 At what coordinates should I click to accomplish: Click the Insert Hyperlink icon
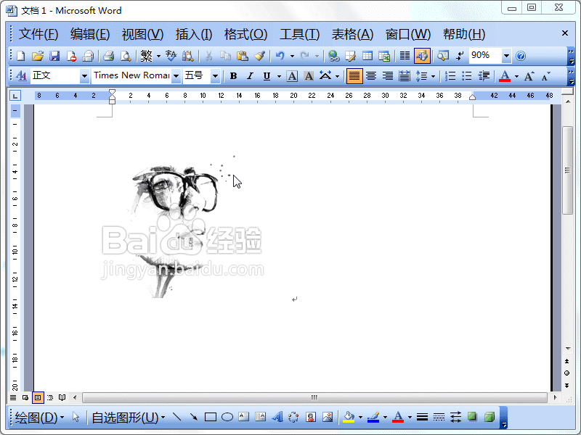pos(334,56)
